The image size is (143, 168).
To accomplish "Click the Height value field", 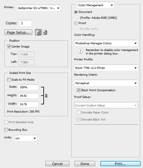I will [28, 96].
